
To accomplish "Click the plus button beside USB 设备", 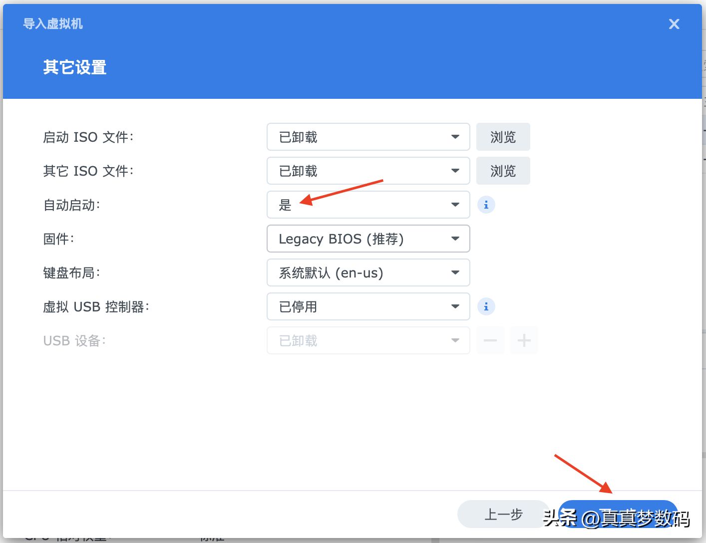I will tap(524, 340).
